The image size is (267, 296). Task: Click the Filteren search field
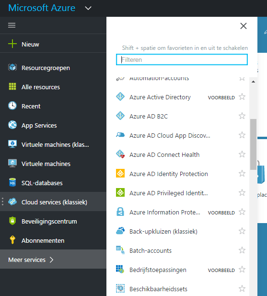click(x=182, y=59)
